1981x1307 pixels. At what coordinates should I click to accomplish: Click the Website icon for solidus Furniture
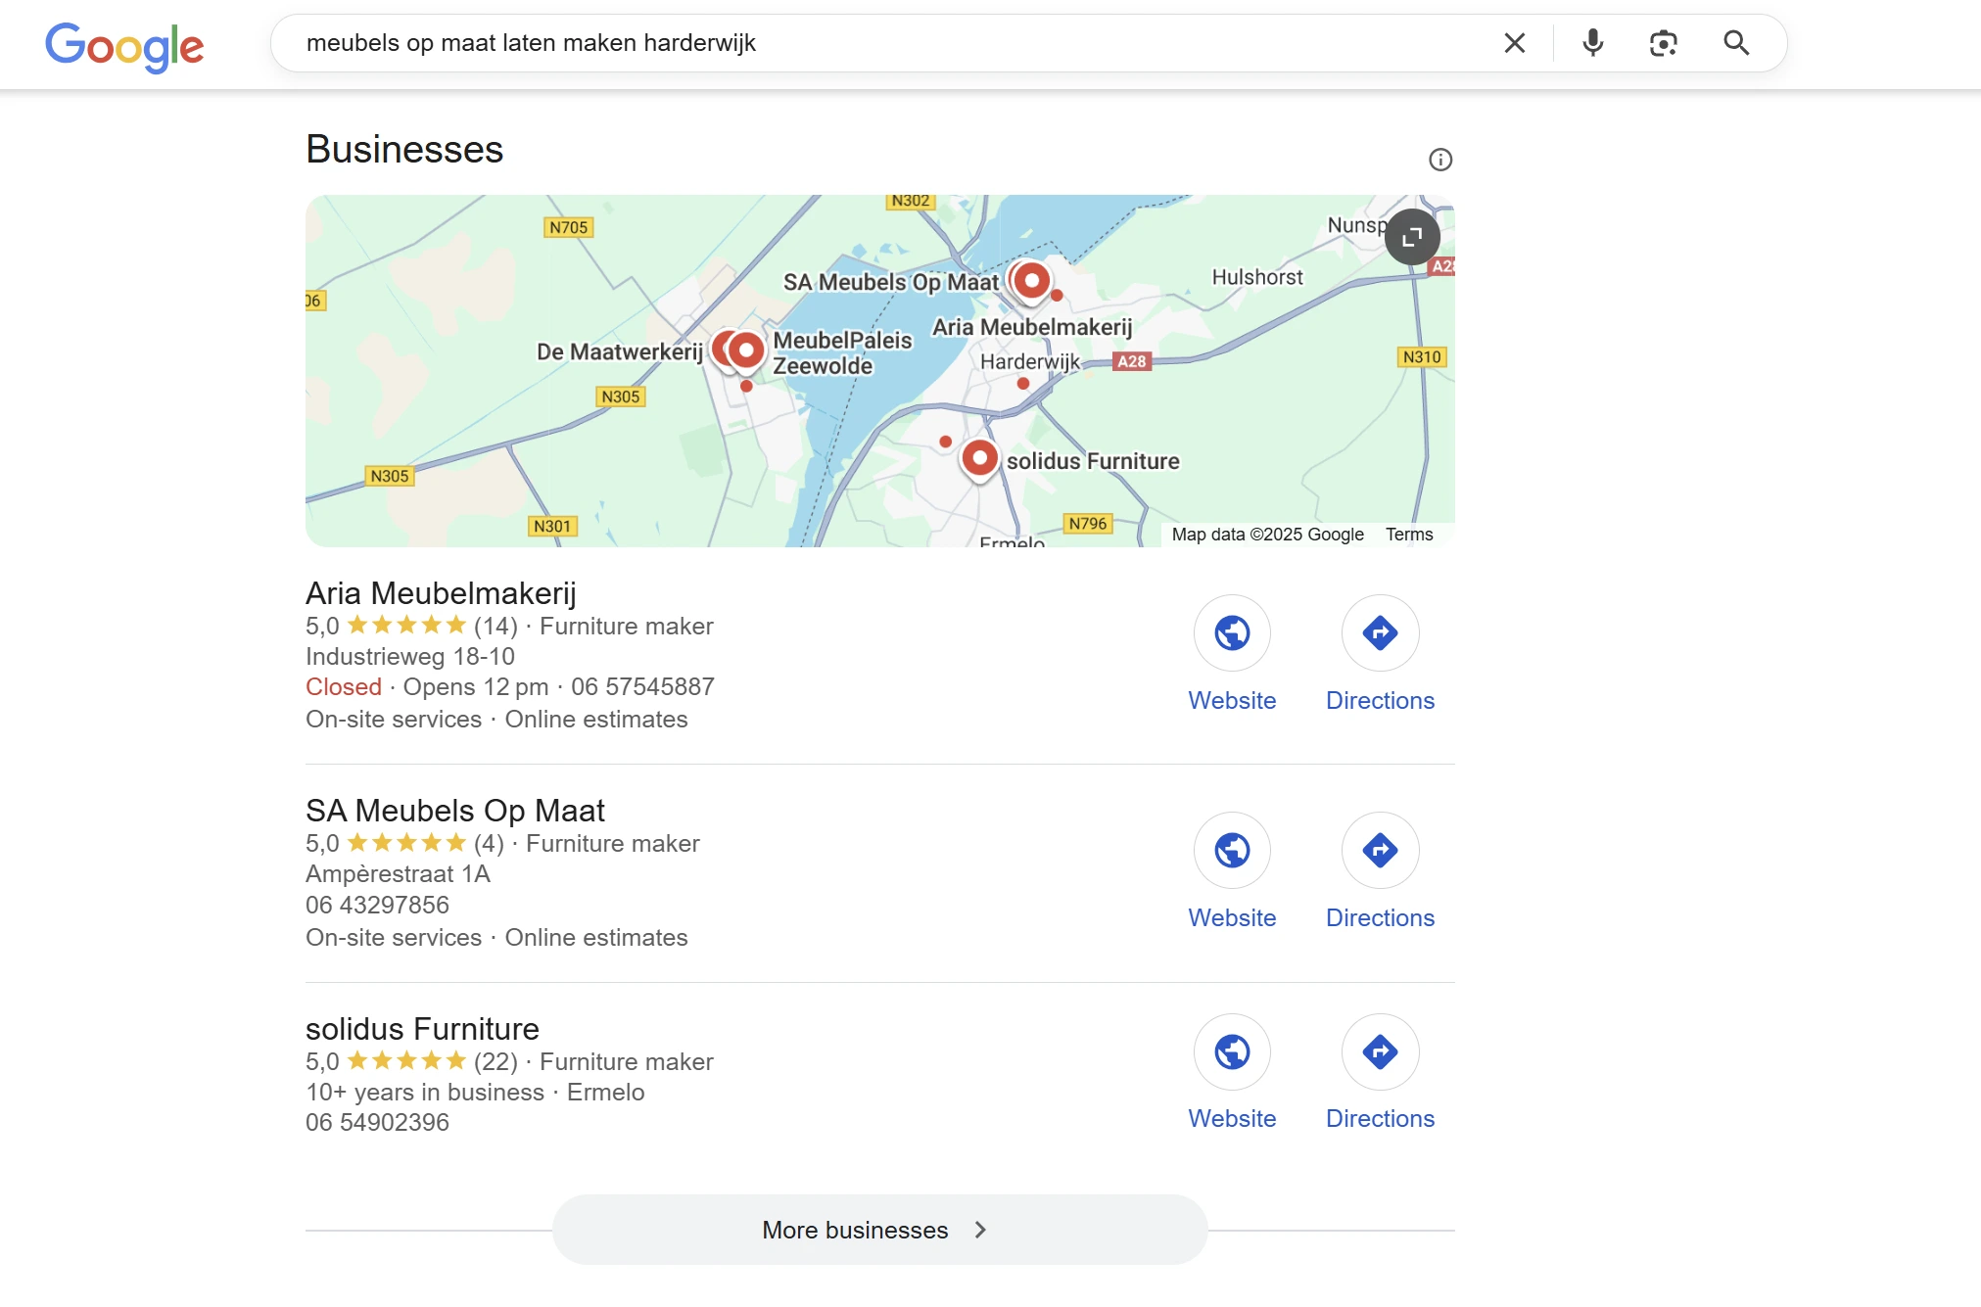coord(1232,1051)
